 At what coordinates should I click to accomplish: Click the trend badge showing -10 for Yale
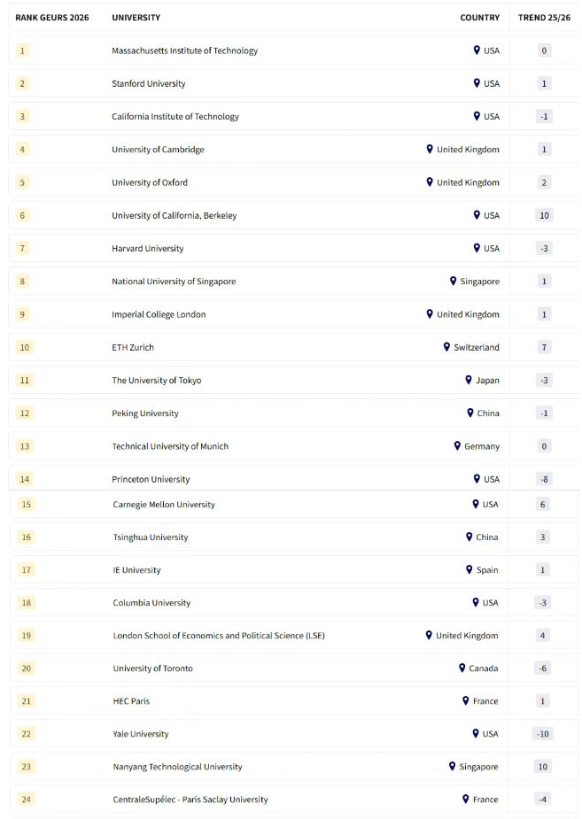[542, 734]
